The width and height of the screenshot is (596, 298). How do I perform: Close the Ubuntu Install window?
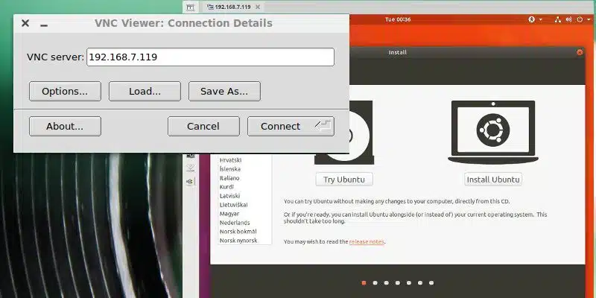click(x=580, y=52)
